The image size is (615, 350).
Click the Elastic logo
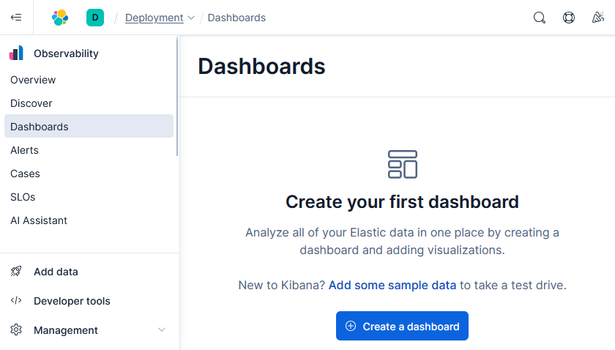click(60, 18)
